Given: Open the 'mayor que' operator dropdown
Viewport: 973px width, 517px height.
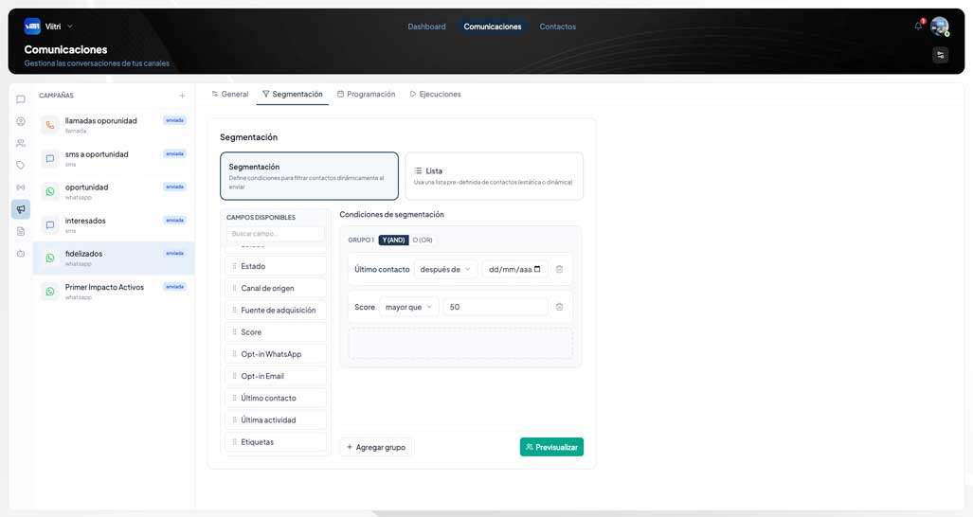Looking at the screenshot, I should point(409,307).
